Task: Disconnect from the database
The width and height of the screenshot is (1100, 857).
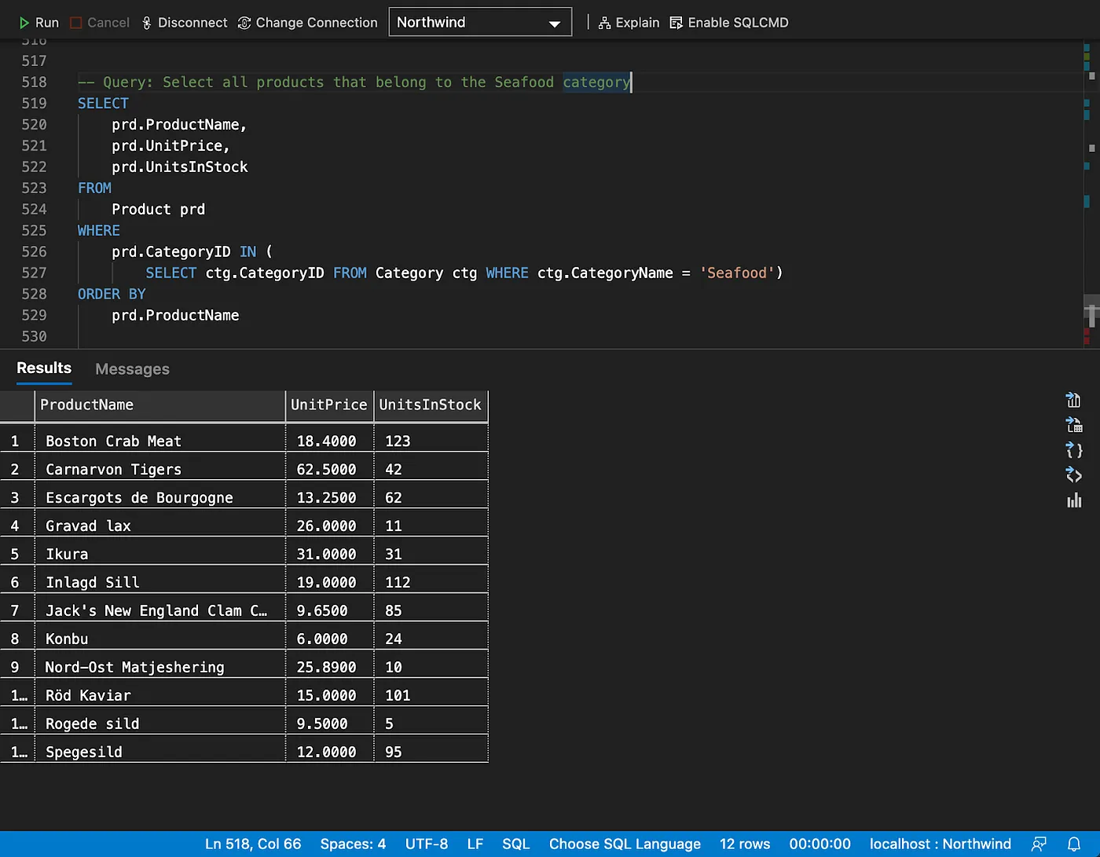Action: click(x=185, y=23)
